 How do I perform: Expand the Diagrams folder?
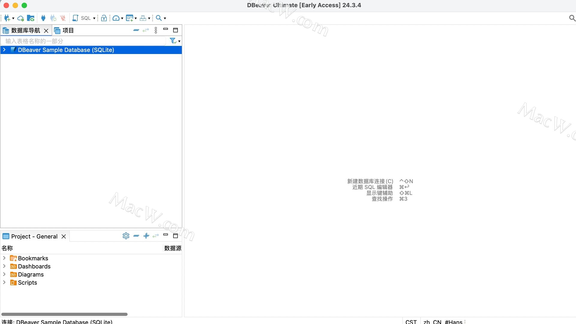click(x=4, y=274)
